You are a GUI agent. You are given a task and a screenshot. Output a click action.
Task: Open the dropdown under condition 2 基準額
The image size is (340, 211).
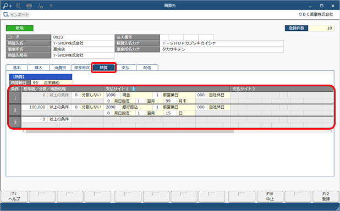tap(57, 113)
